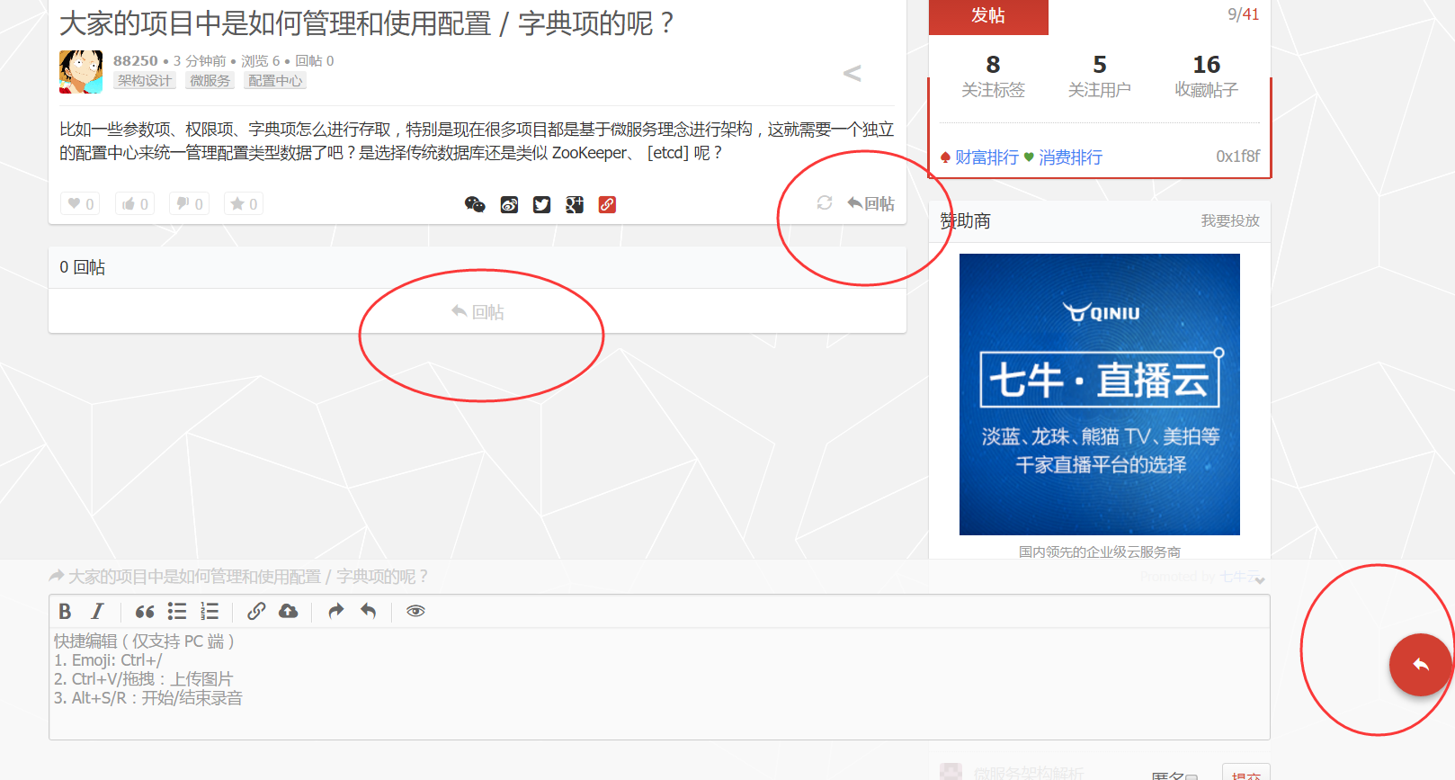Screen dimensions: 1455x780
Task: Insert an ordered numbered list
Action: click(x=210, y=612)
